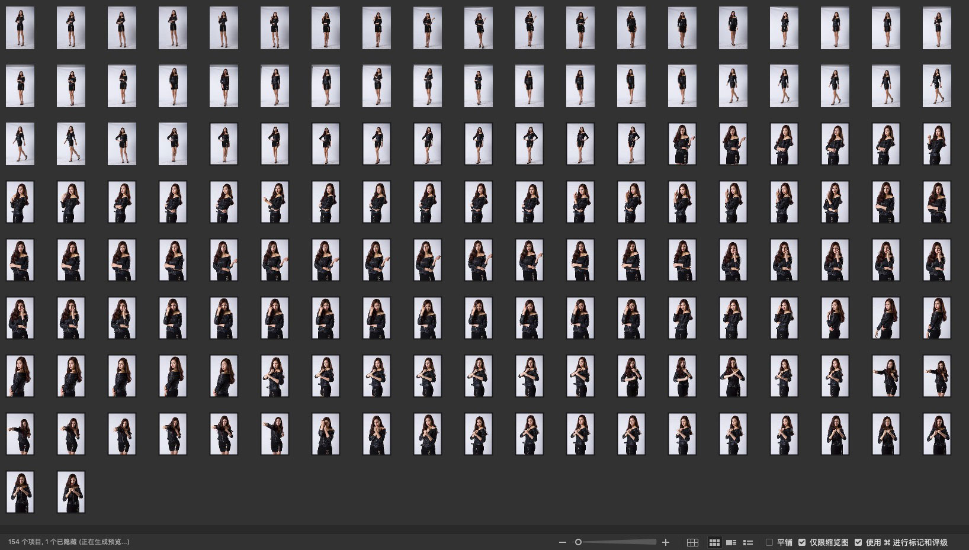Click the minus icon to shrink thumbnails

[x=562, y=542]
